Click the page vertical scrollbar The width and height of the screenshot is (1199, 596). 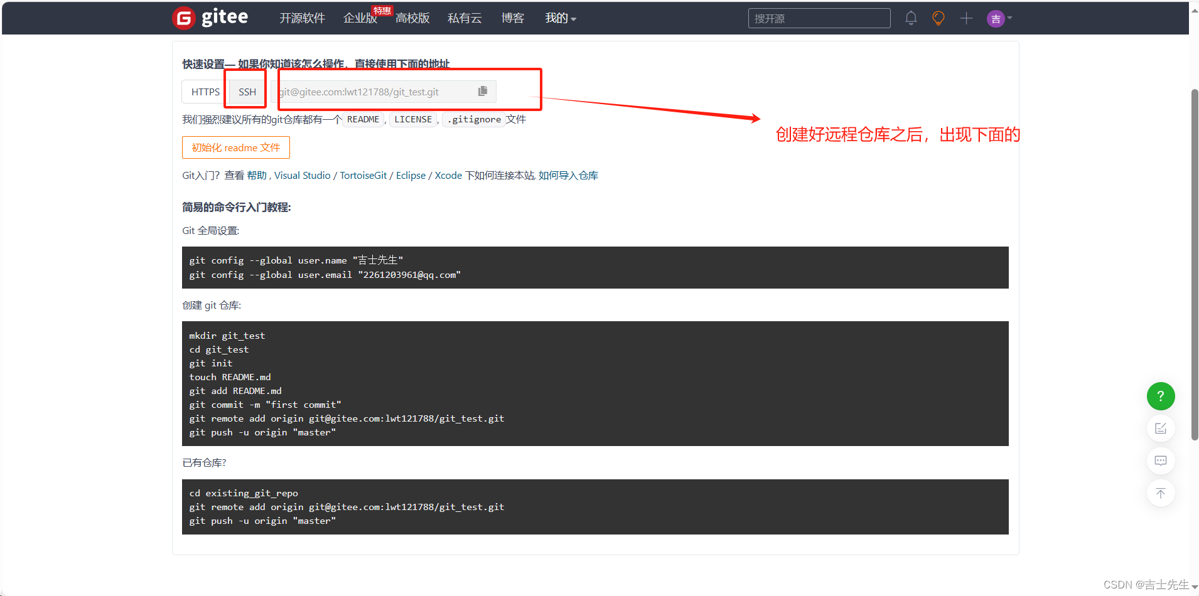click(1194, 263)
